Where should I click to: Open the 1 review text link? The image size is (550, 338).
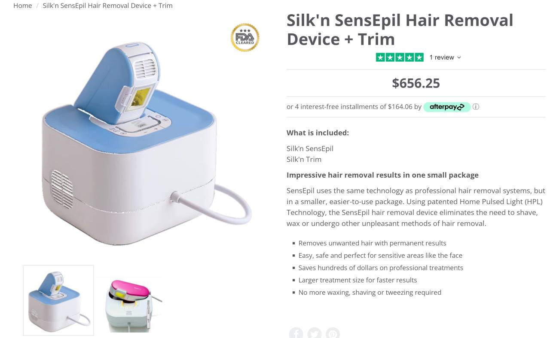442,57
